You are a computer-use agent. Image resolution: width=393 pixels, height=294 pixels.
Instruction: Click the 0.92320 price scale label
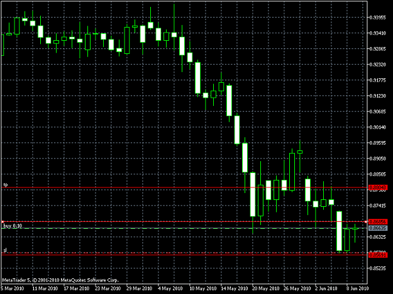coord(378,65)
